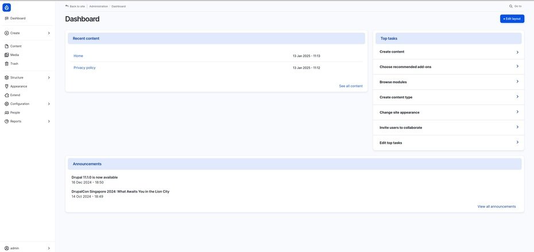This screenshot has width=534, height=252.
Task: Click Administration in the breadcrumb
Action: pyautogui.click(x=98, y=6)
